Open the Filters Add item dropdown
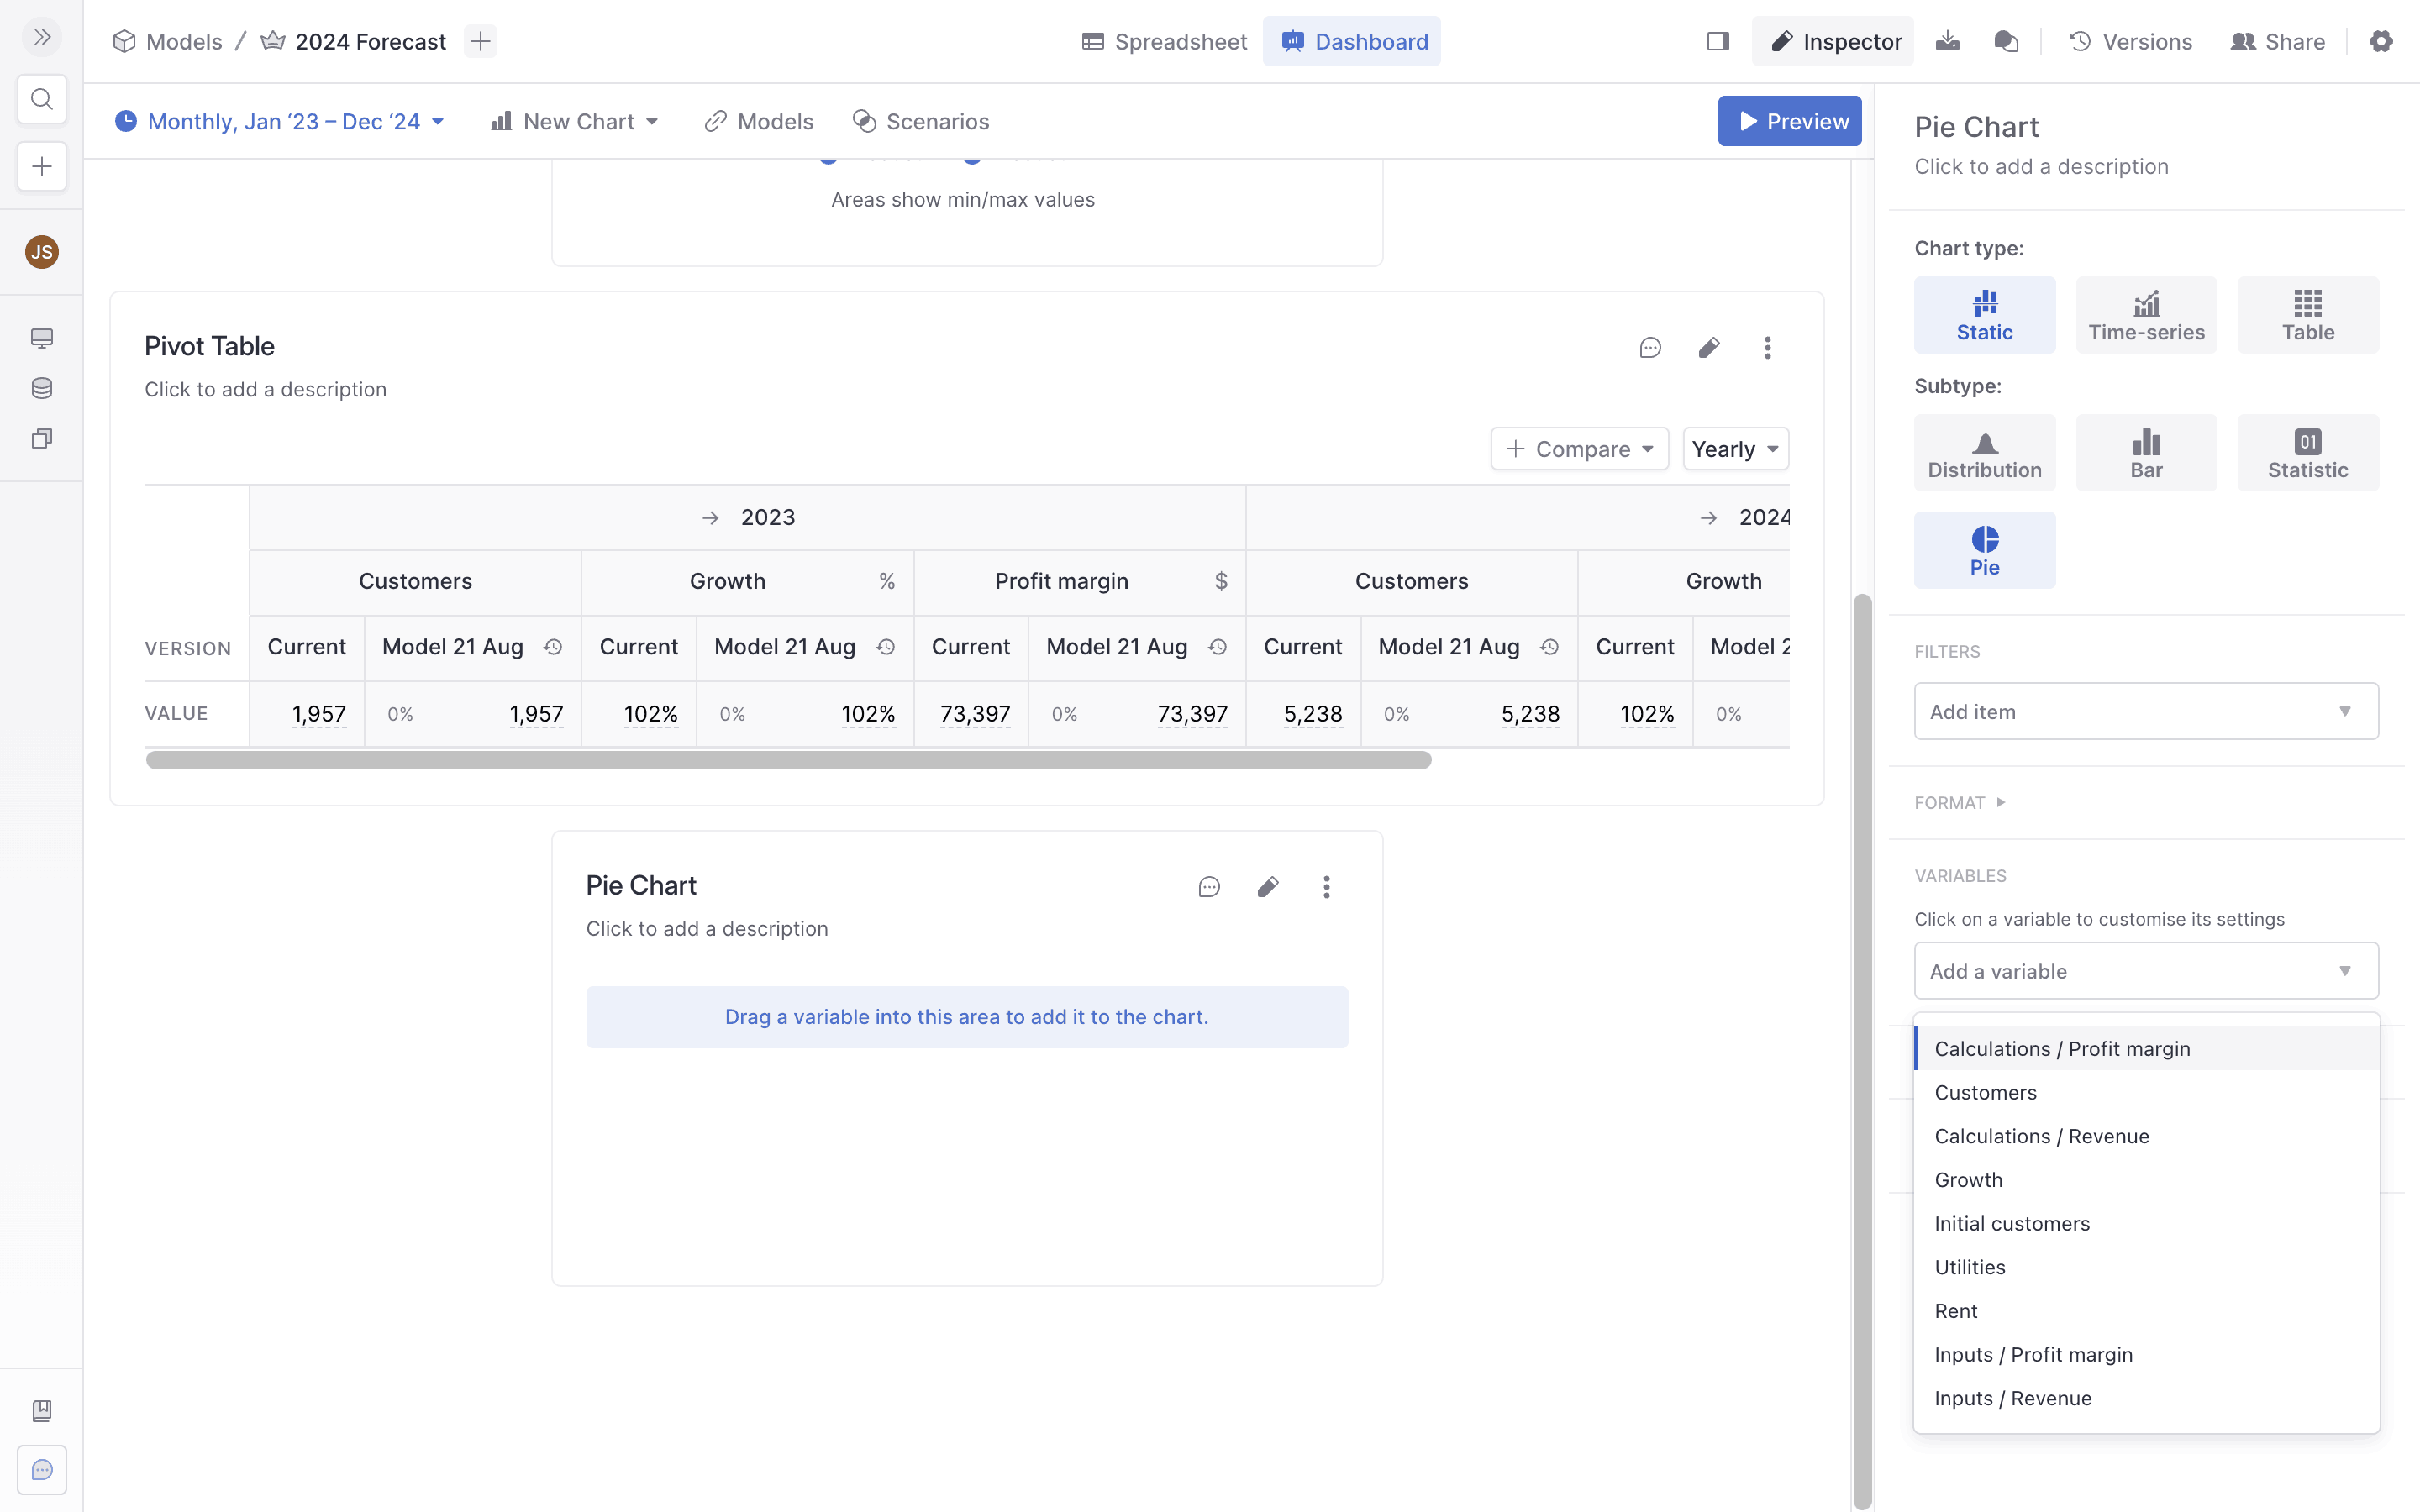 point(2146,711)
